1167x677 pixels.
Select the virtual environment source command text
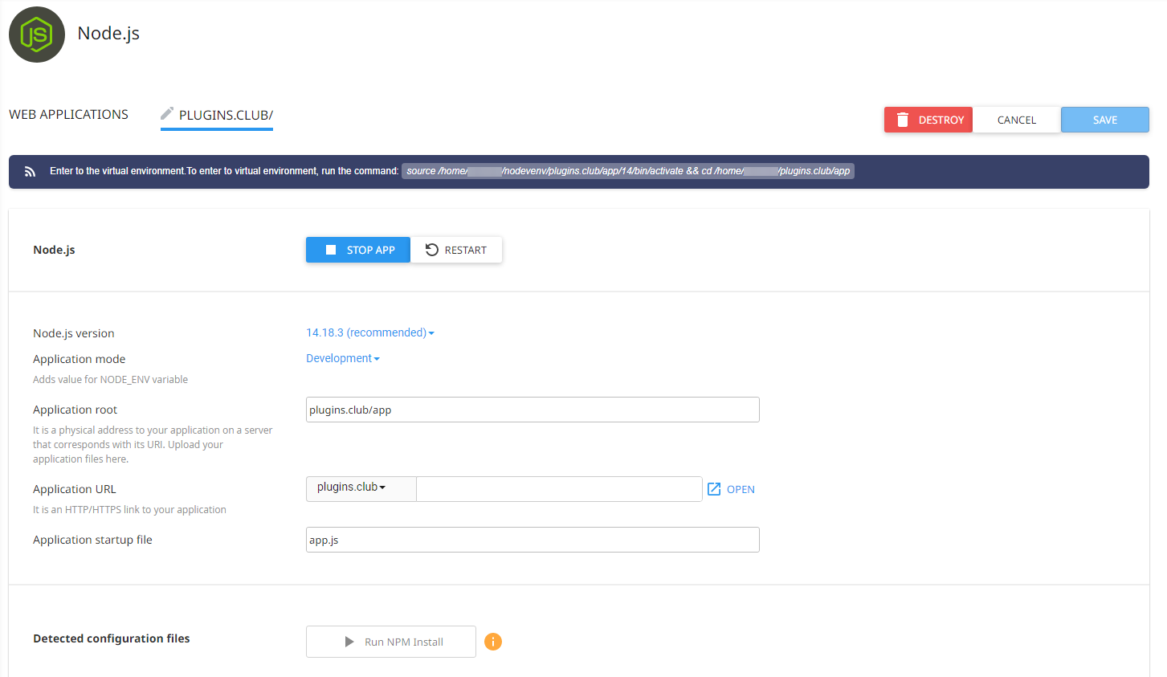(628, 171)
